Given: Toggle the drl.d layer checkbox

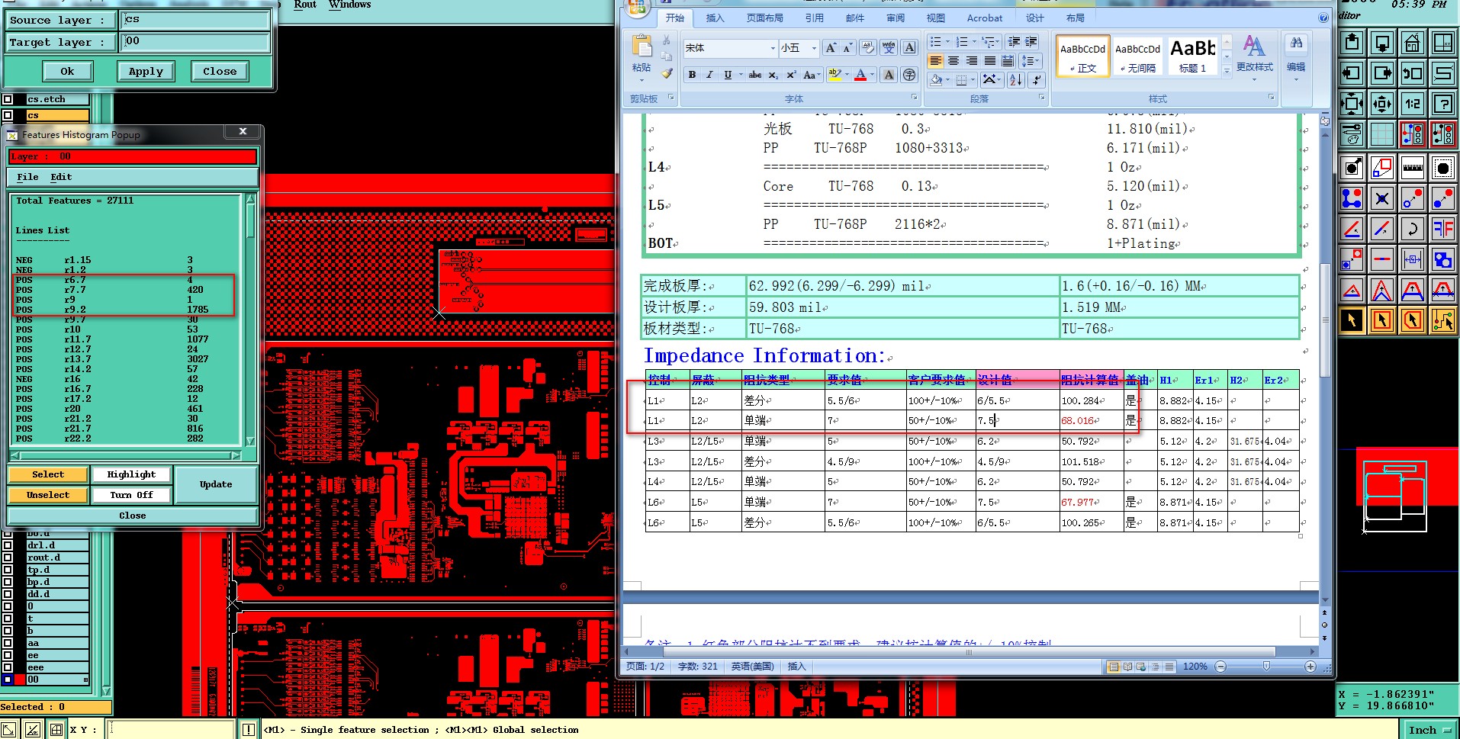Looking at the screenshot, I should click(8, 545).
